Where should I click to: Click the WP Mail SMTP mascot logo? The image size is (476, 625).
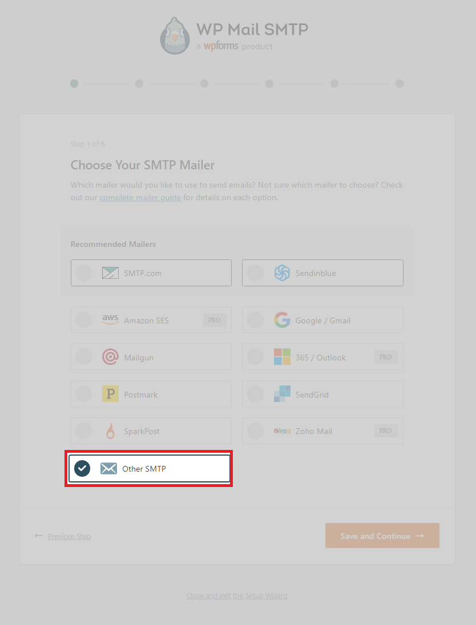[x=175, y=35]
